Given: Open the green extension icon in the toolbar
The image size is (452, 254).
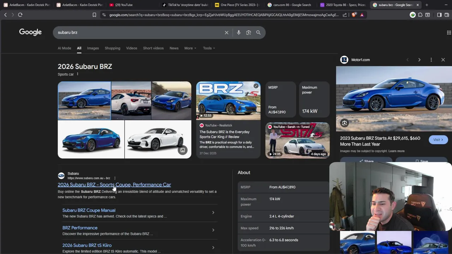Looking at the screenshot, I should pyautogui.click(x=412, y=15).
